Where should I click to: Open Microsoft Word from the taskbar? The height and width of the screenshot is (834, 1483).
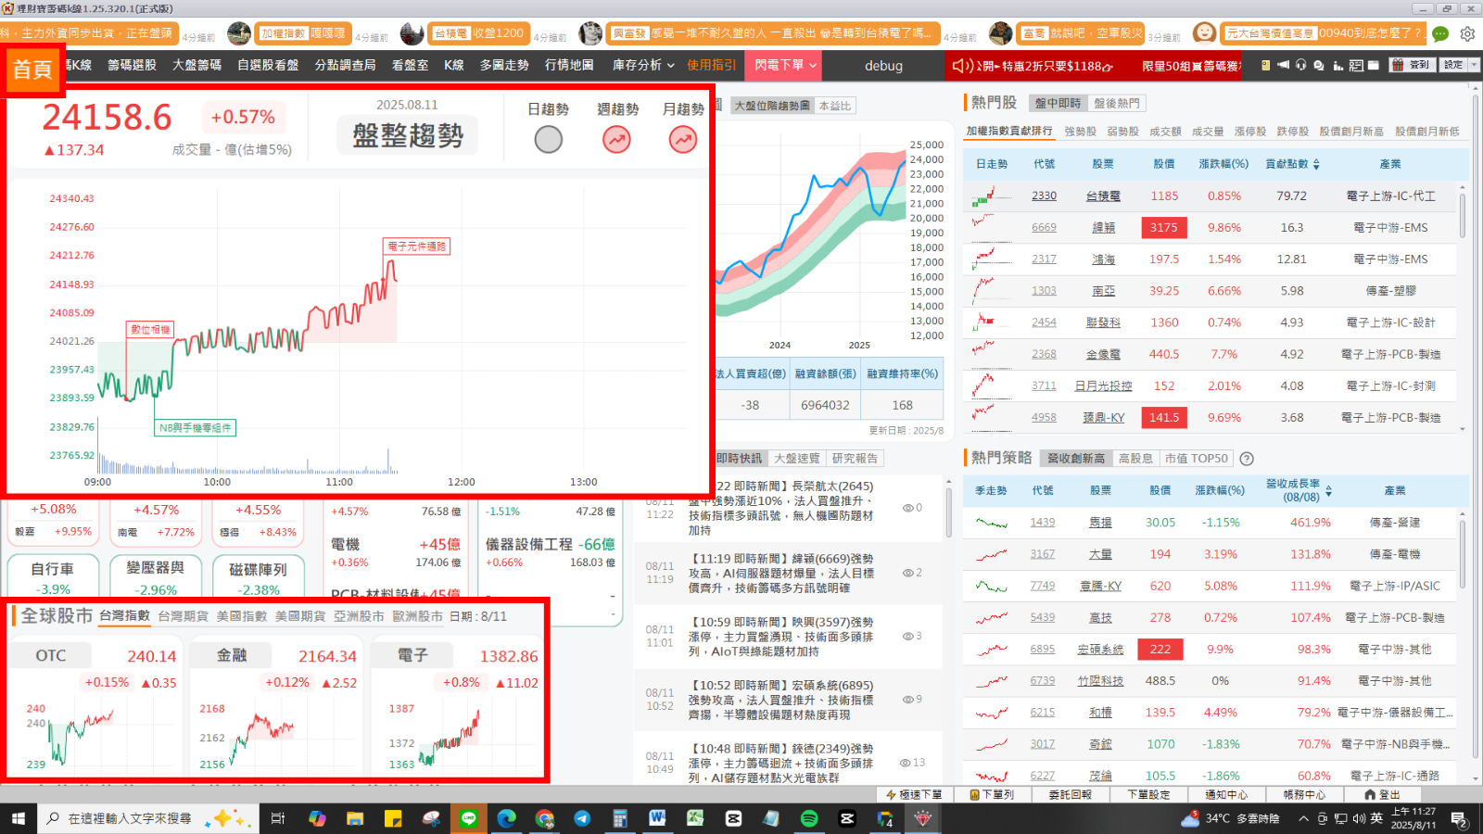tap(657, 818)
